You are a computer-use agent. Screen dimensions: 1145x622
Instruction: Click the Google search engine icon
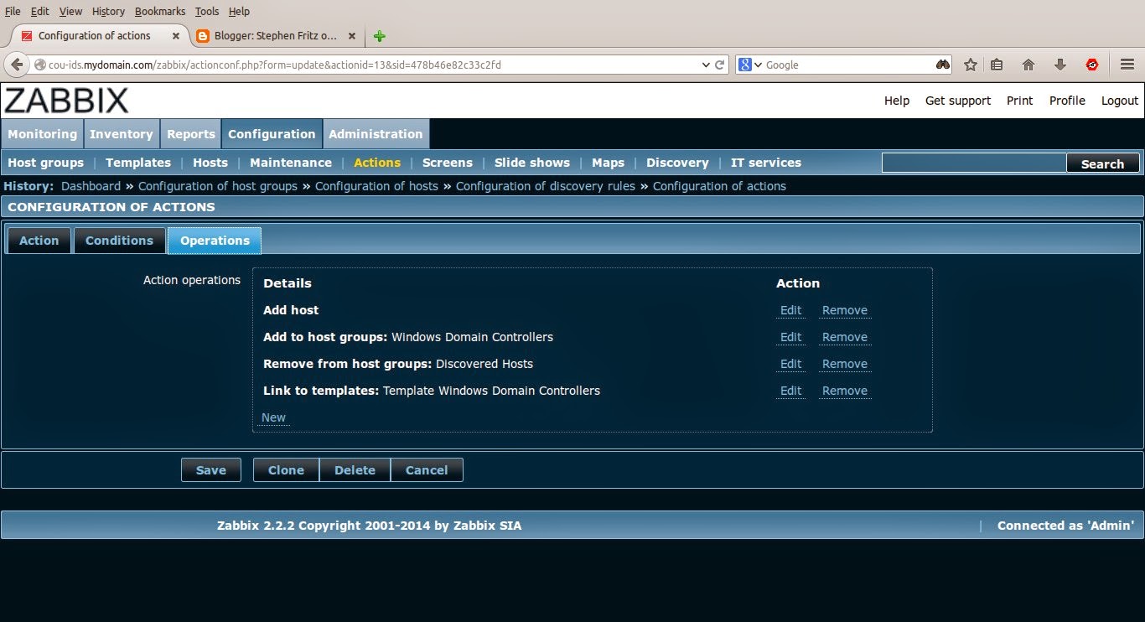[744, 65]
